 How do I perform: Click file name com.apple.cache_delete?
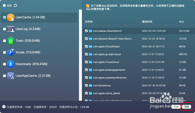point(107,93)
